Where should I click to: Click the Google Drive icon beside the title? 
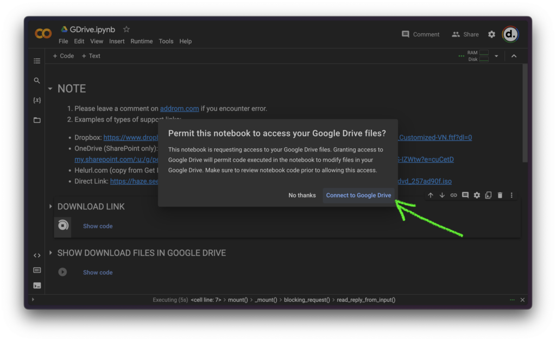coord(64,29)
